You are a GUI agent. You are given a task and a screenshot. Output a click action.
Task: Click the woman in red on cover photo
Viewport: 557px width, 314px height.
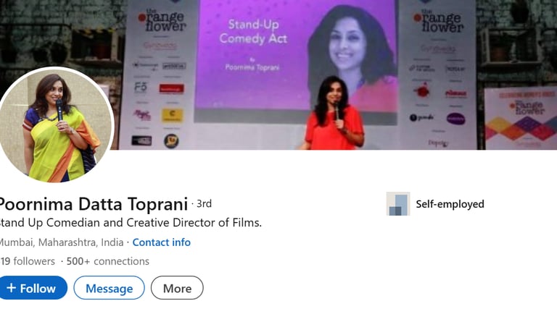pos(333,114)
